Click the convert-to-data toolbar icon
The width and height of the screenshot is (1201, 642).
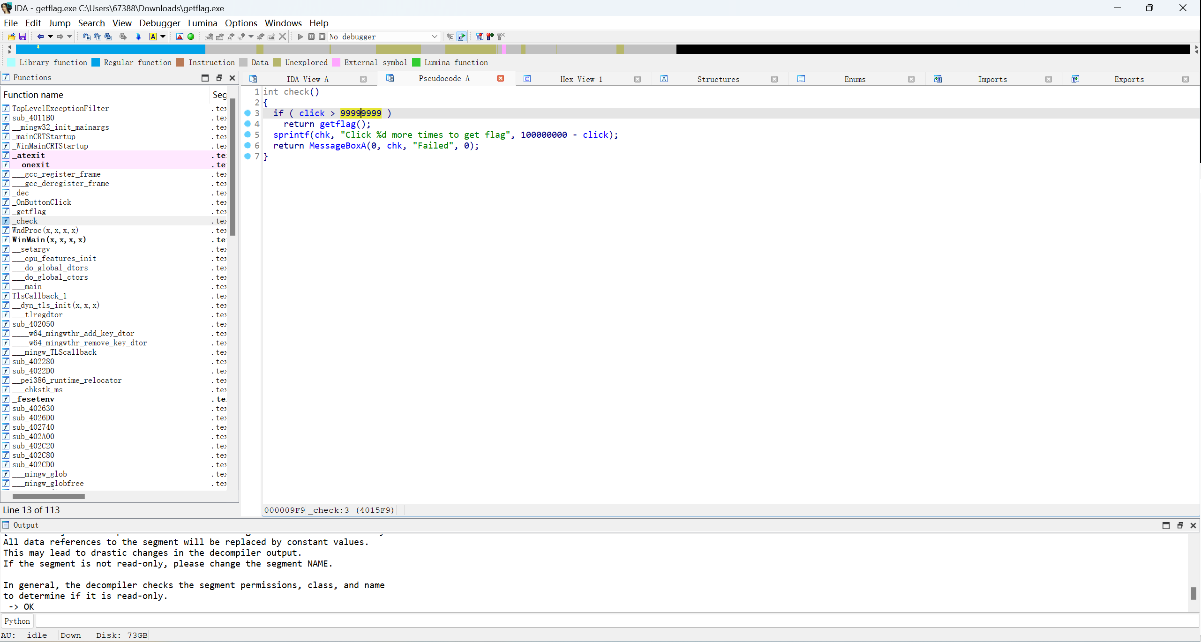219,37
